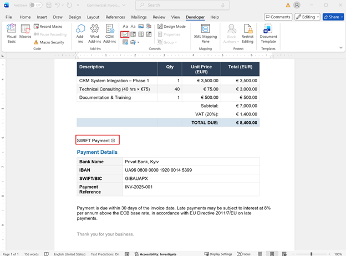Toggle Design Mode for controls
Viewport: 346px width, 256px height.
[172, 27]
